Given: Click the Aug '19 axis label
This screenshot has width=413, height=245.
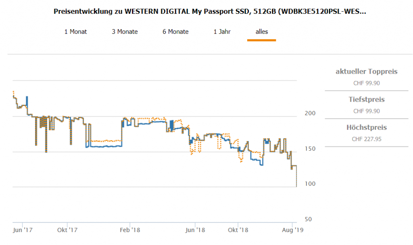Looking at the screenshot, I should click(x=292, y=230).
